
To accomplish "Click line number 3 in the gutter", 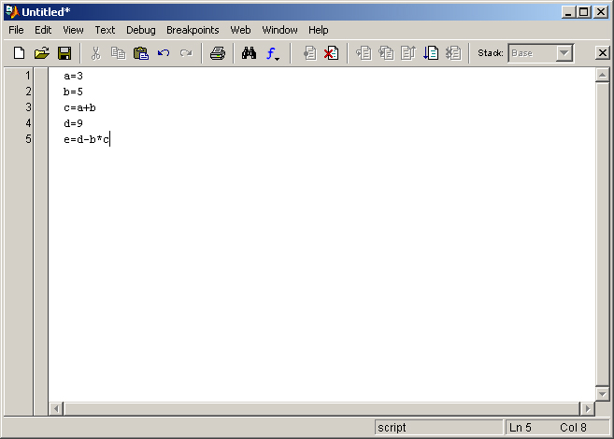I will pos(28,106).
